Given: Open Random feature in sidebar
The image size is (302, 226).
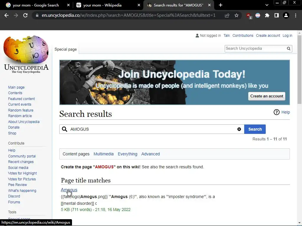Looking at the screenshot, I should click(x=21, y=110).
